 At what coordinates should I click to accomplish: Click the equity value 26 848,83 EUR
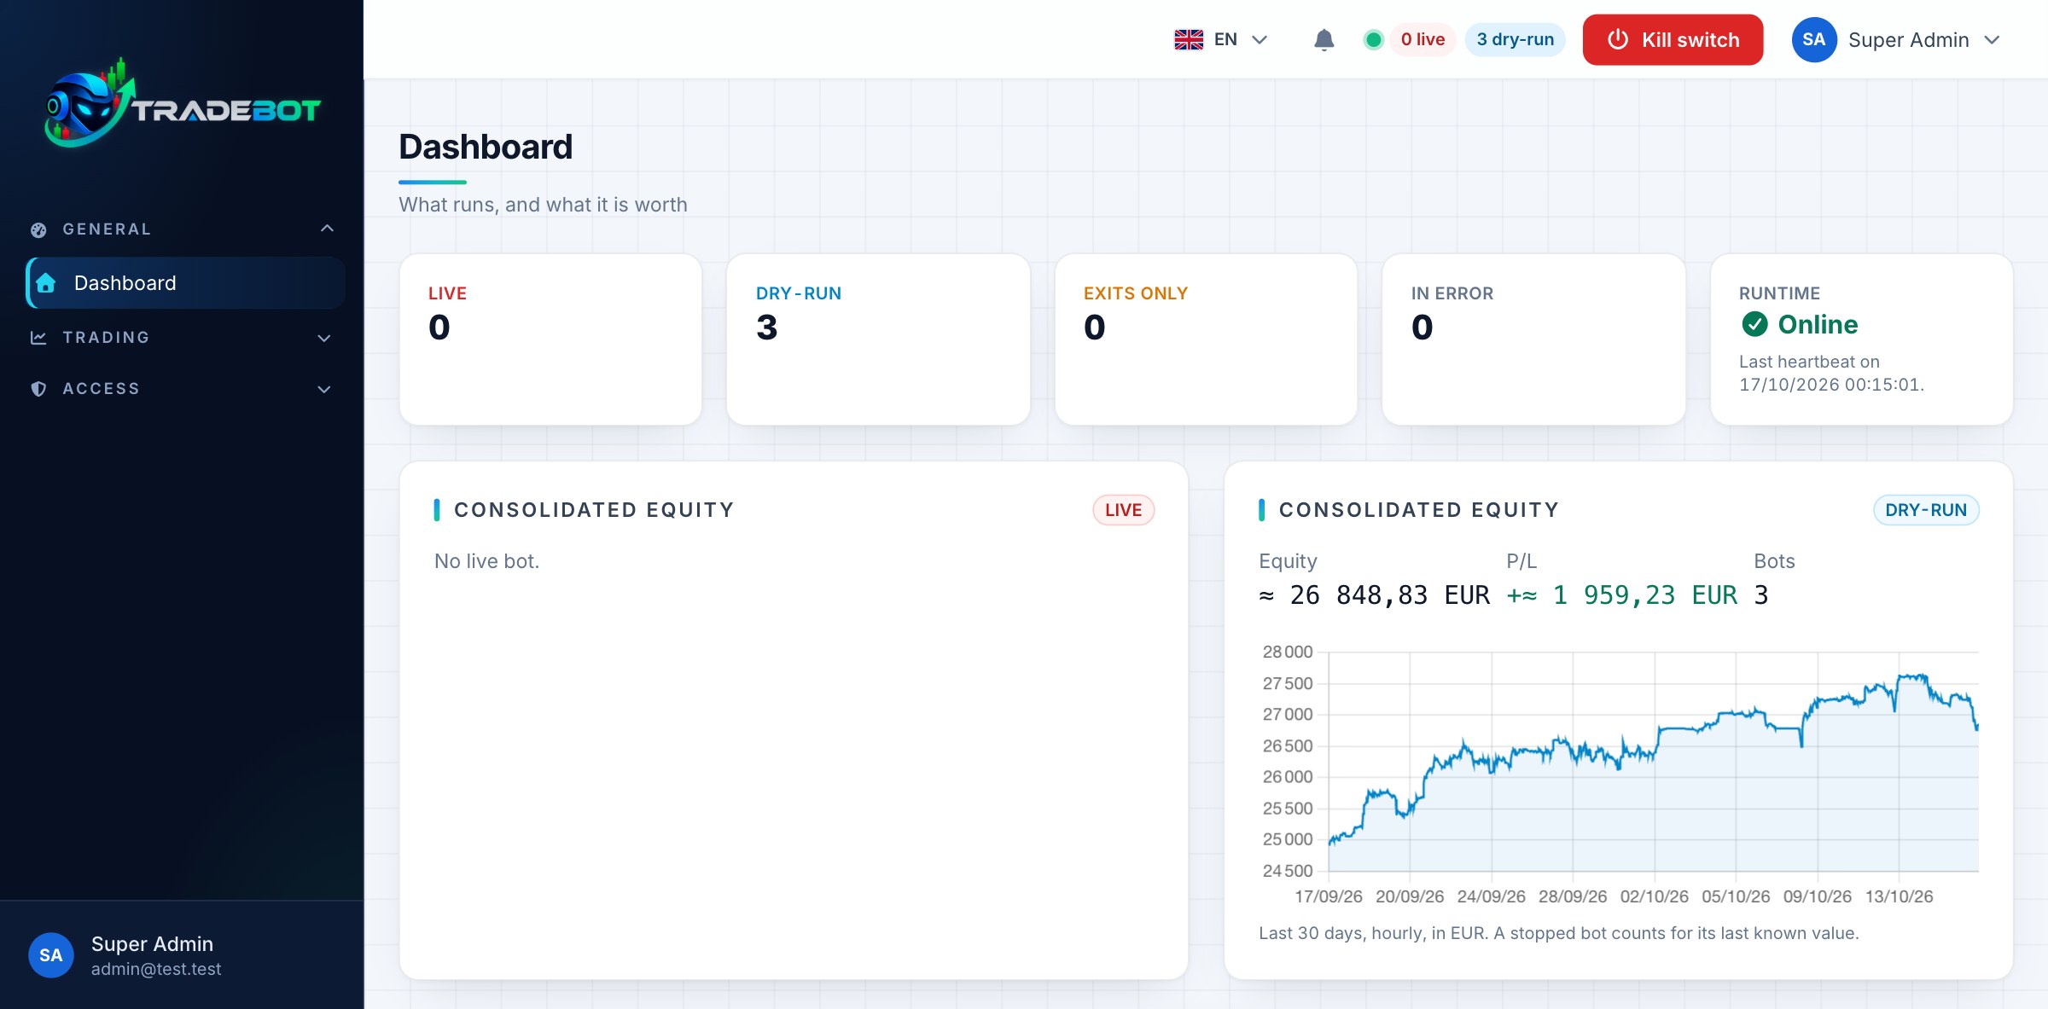1374,595
